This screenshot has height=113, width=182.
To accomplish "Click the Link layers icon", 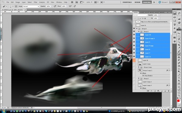I will (x=148, y=91).
